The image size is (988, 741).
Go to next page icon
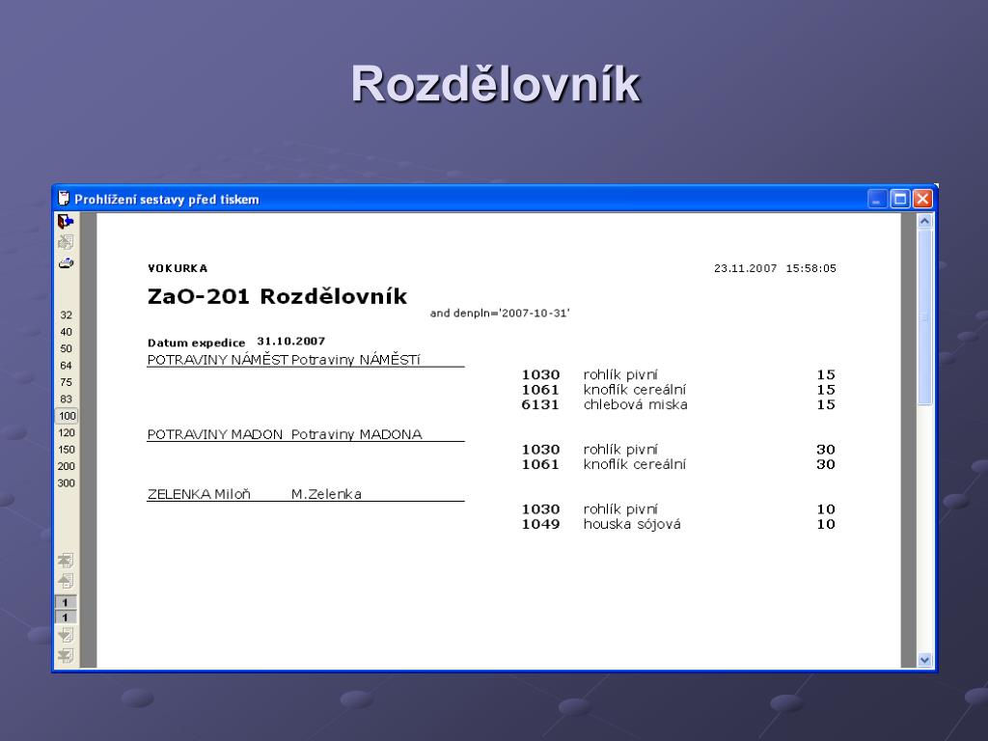coord(66,635)
